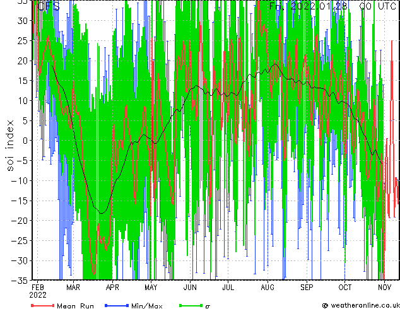
Task: Click the FEB 2022 x-axis label
Action: [x=38, y=291]
